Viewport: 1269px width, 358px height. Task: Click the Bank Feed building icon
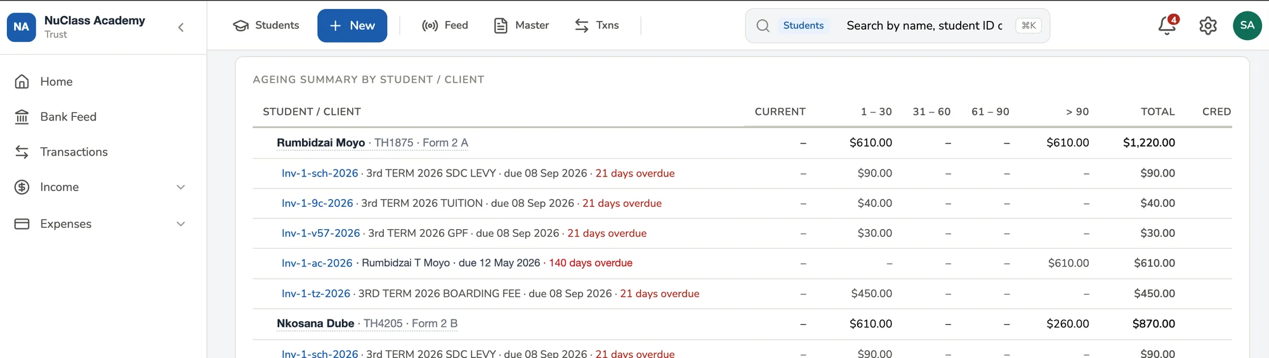[x=22, y=117]
